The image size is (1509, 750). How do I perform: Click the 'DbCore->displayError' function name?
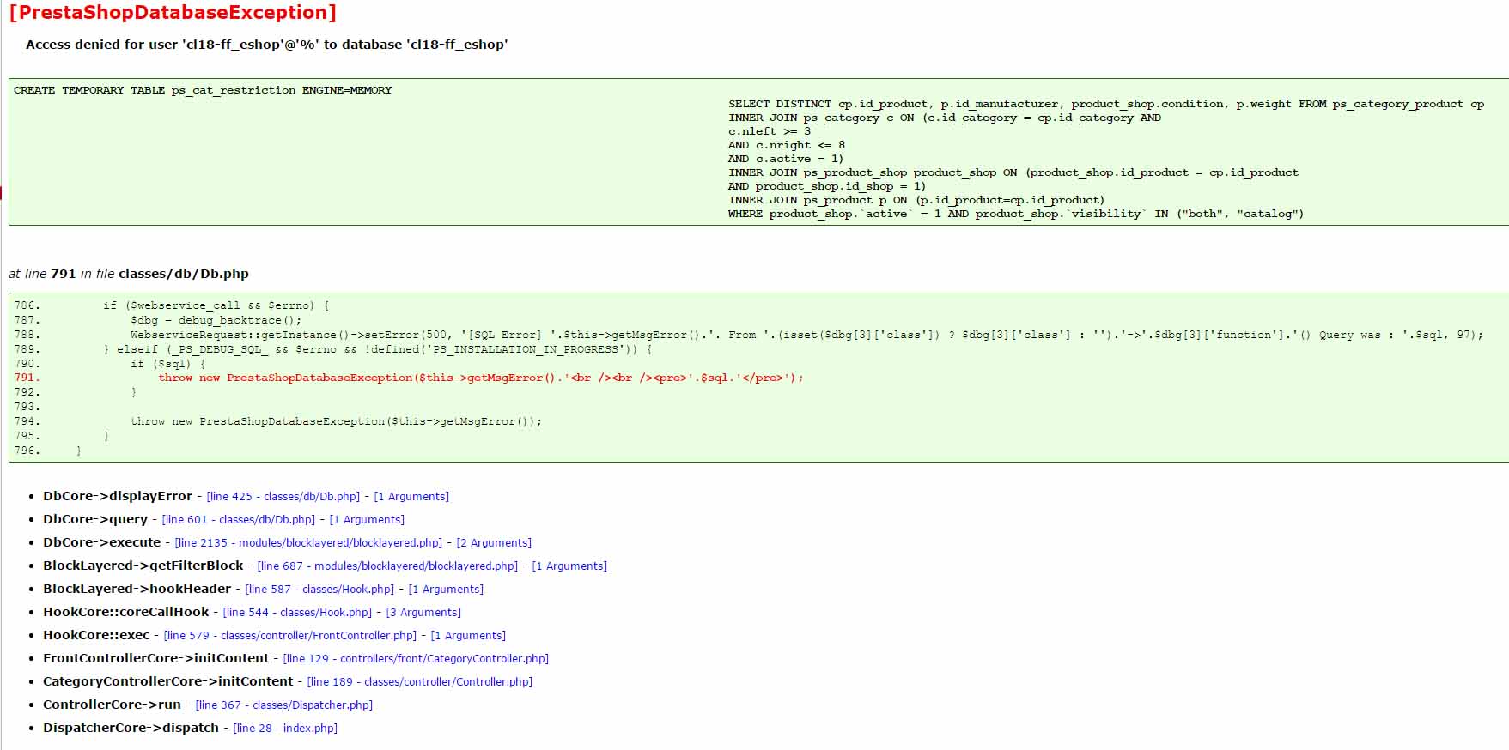[x=118, y=496]
